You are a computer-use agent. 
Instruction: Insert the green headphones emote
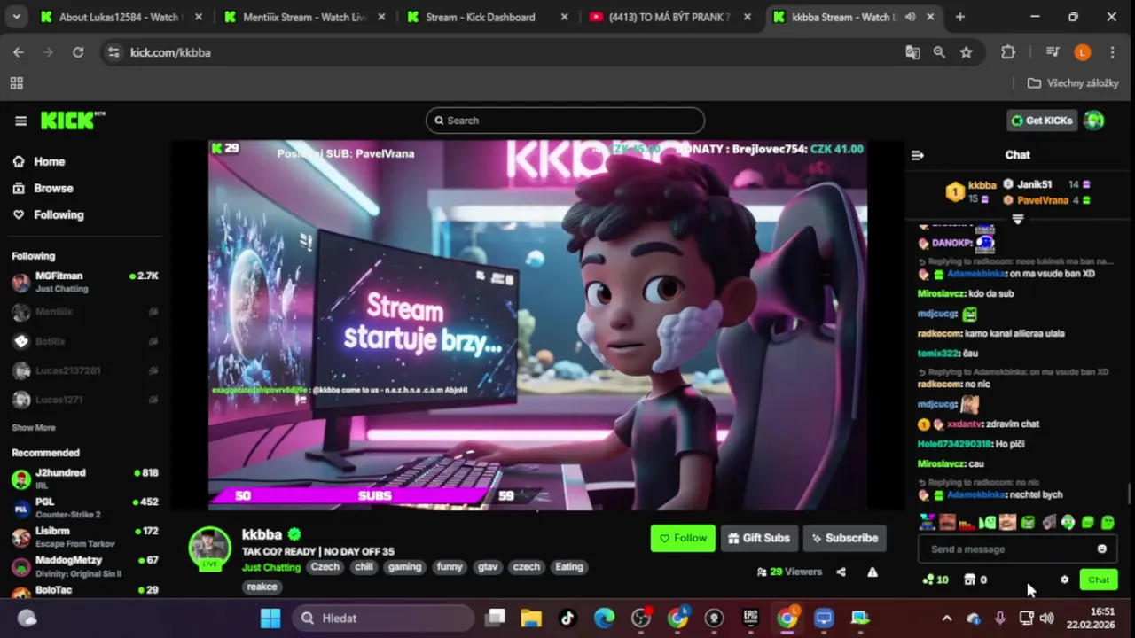click(x=1068, y=522)
